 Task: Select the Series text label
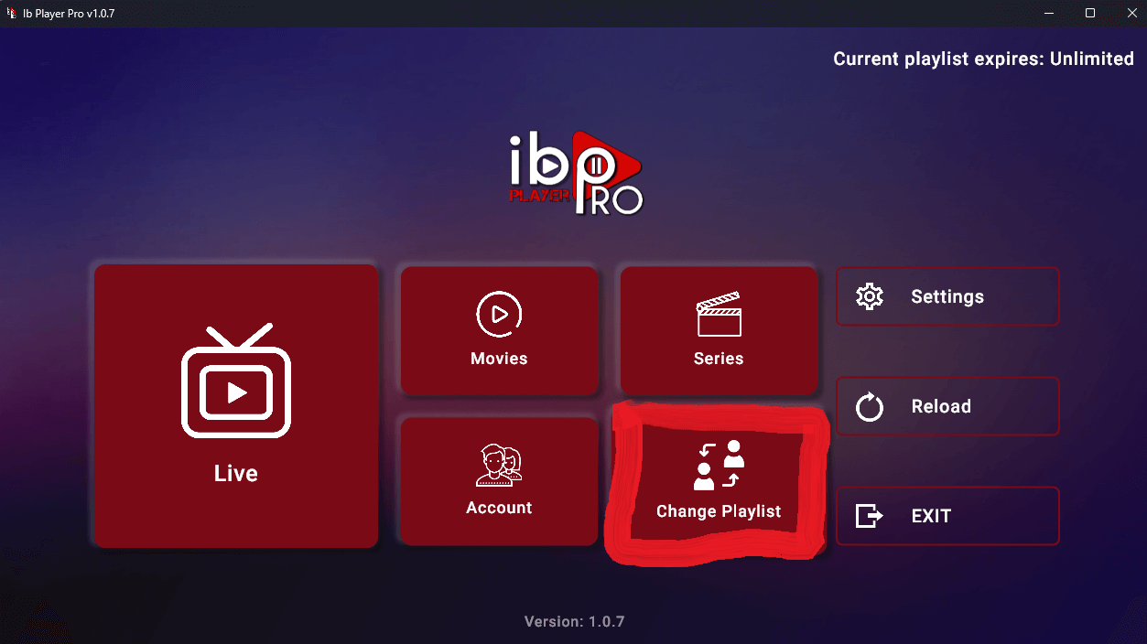719,359
